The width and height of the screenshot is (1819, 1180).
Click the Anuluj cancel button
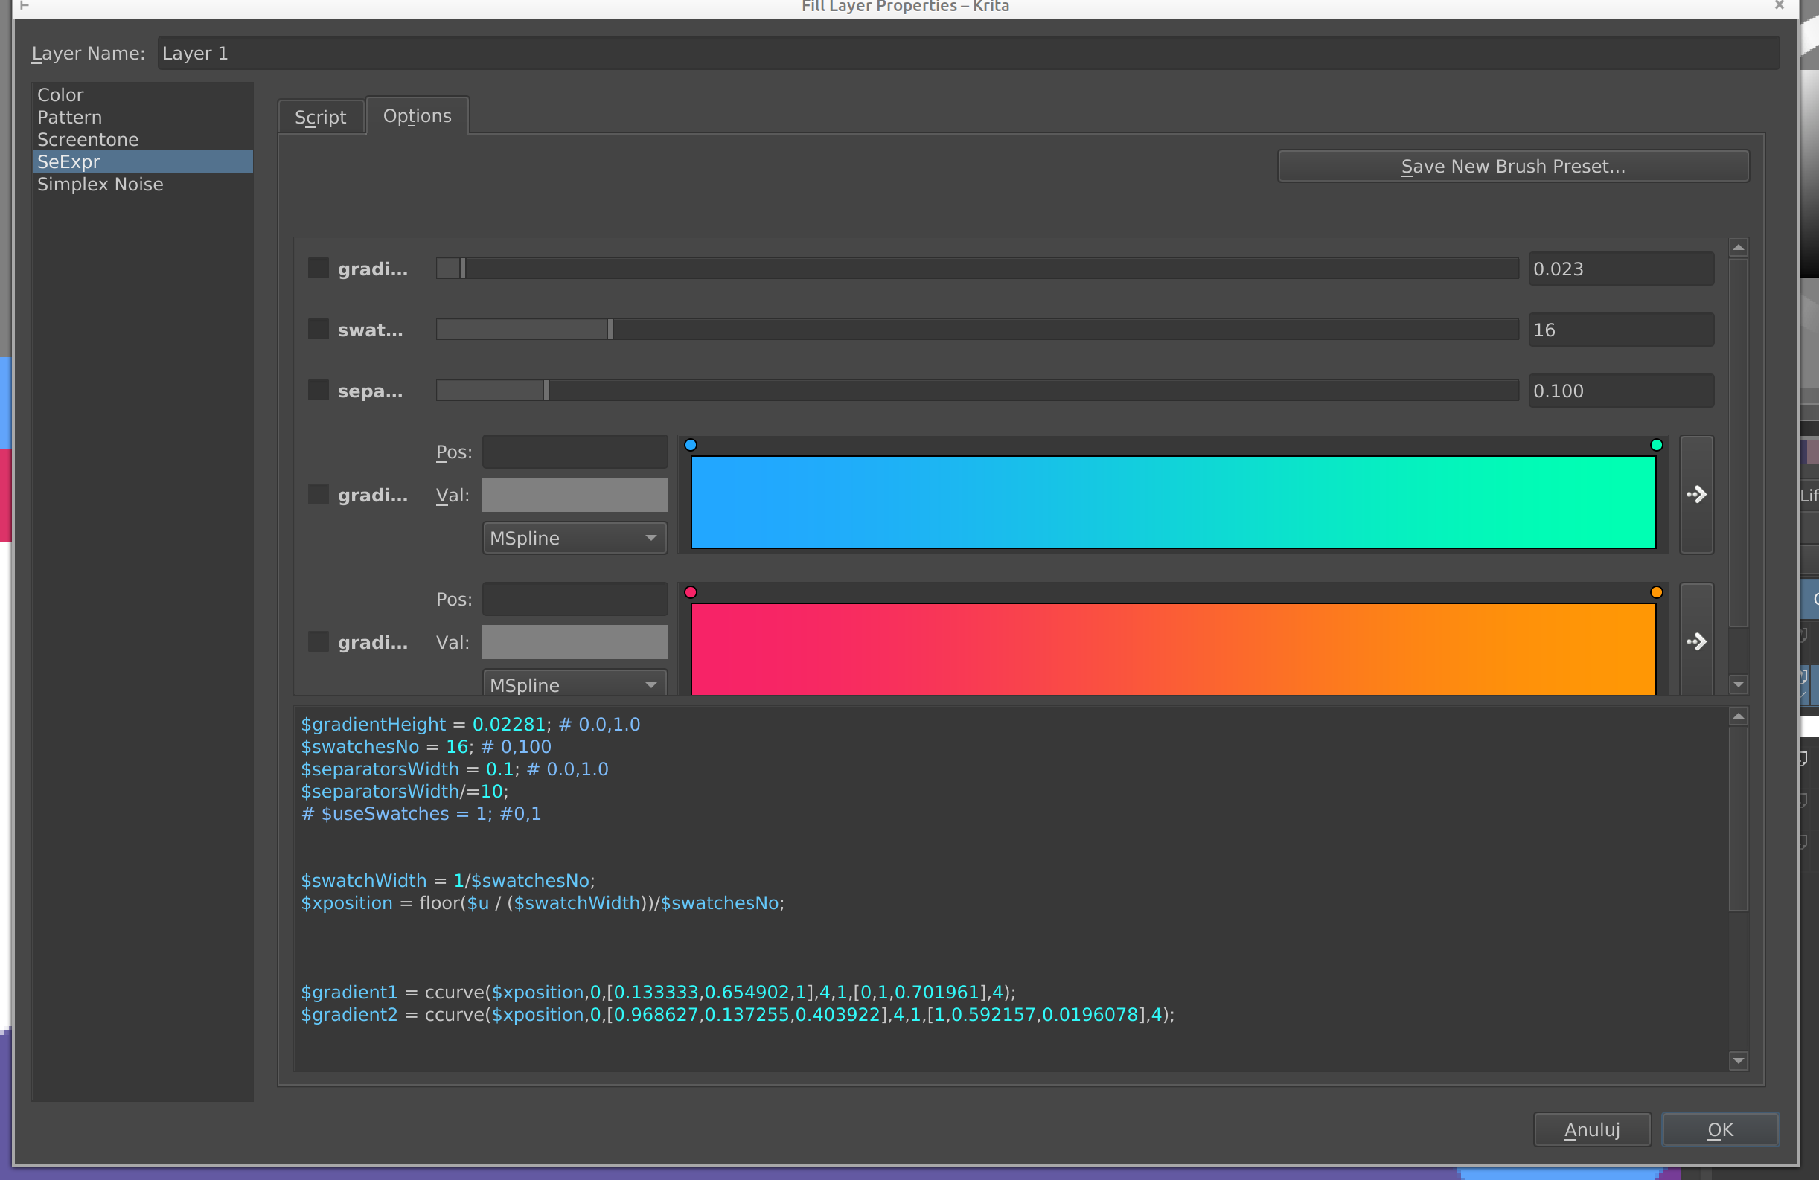[1591, 1129]
